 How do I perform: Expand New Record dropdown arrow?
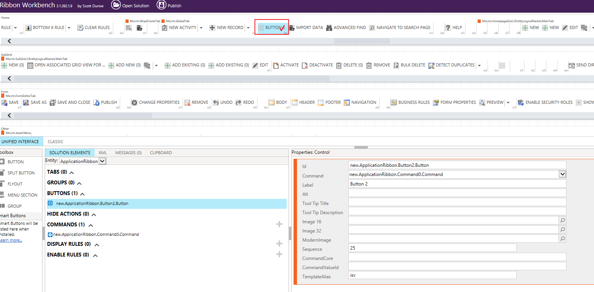(248, 27)
